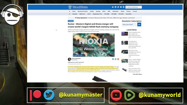Viewport: 187px width, 105px height.
Task: Share the article on Facebook
Action: click(113, 59)
